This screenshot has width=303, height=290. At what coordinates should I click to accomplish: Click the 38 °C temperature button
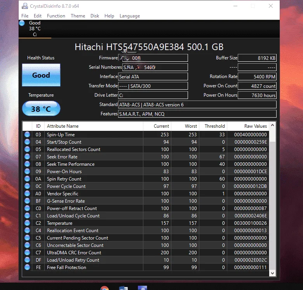coord(41,109)
